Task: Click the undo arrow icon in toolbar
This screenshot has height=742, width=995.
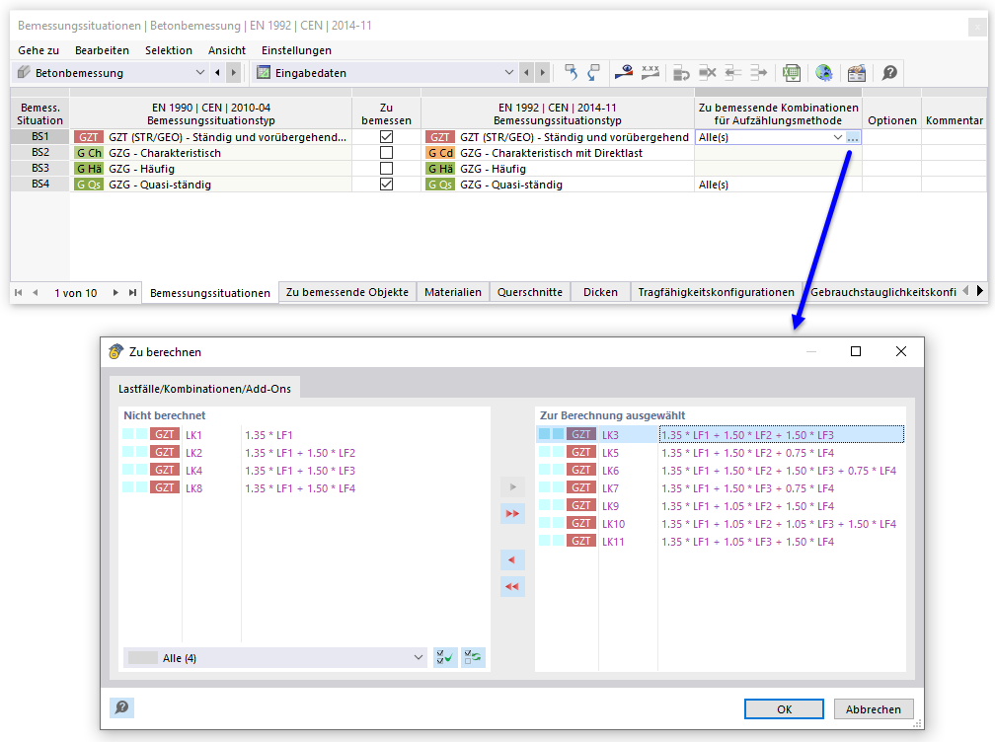Action: pyautogui.click(x=571, y=73)
